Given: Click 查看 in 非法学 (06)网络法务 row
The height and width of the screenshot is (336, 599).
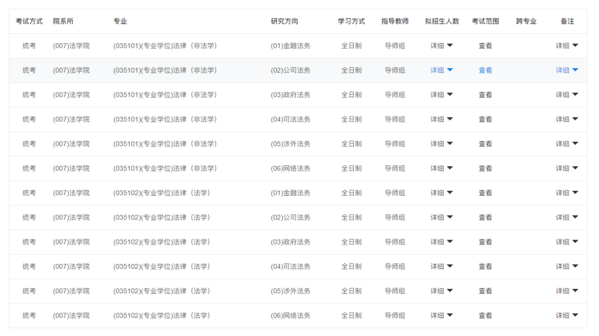Looking at the screenshot, I should [485, 169].
